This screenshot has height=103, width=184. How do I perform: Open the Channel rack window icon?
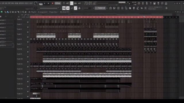click(118, 8)
